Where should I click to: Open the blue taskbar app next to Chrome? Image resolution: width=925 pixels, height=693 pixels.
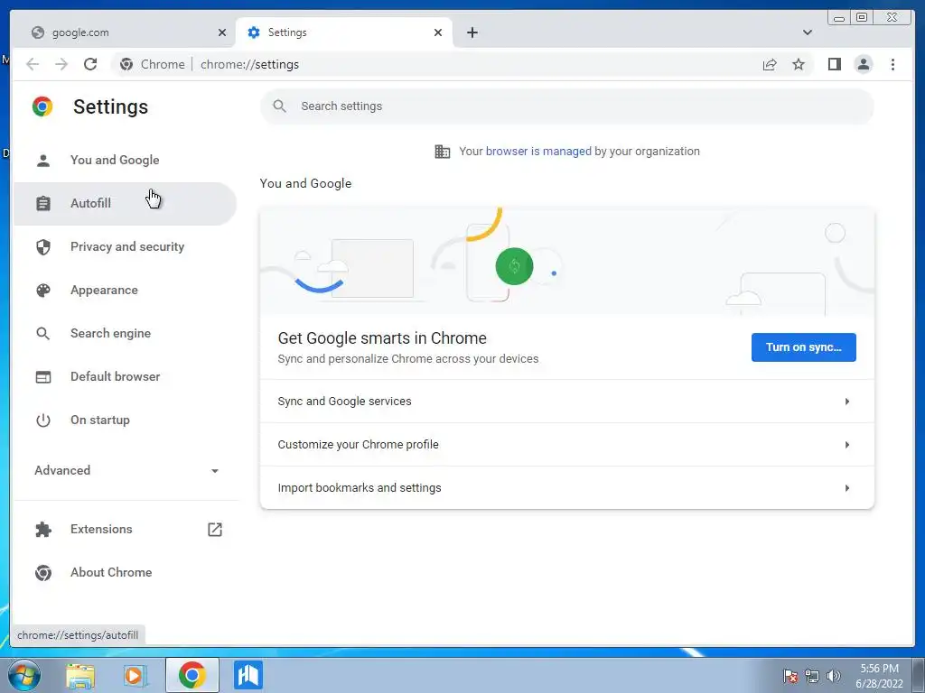click(x=248, y=675)
